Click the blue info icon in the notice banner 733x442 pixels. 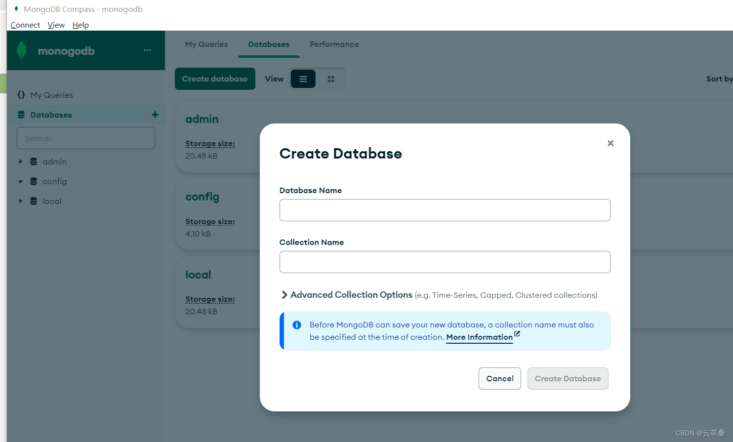296,324
